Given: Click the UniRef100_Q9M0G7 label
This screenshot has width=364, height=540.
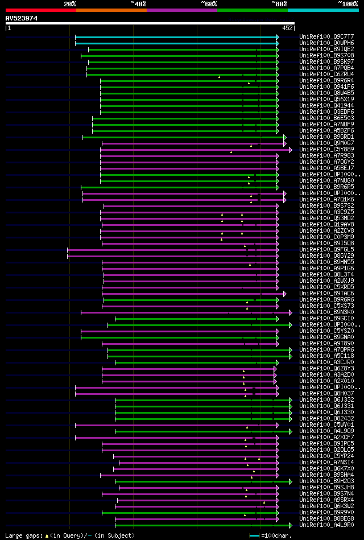Looking at the screenshot, I should [x=326, y=143].
